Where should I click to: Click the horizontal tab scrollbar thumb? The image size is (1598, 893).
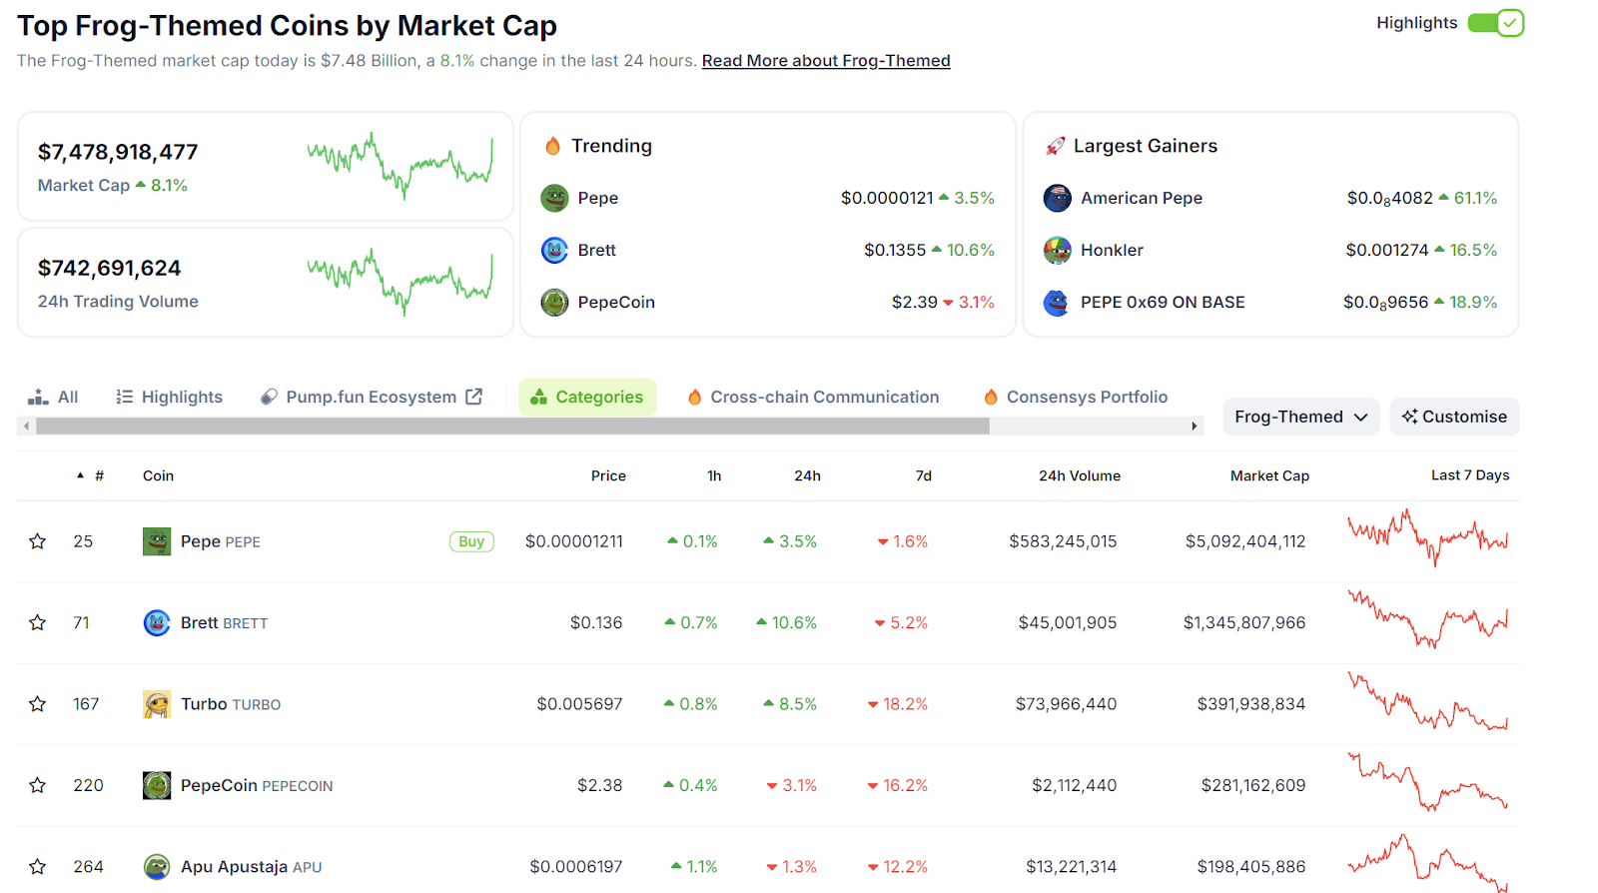[512, 426]
